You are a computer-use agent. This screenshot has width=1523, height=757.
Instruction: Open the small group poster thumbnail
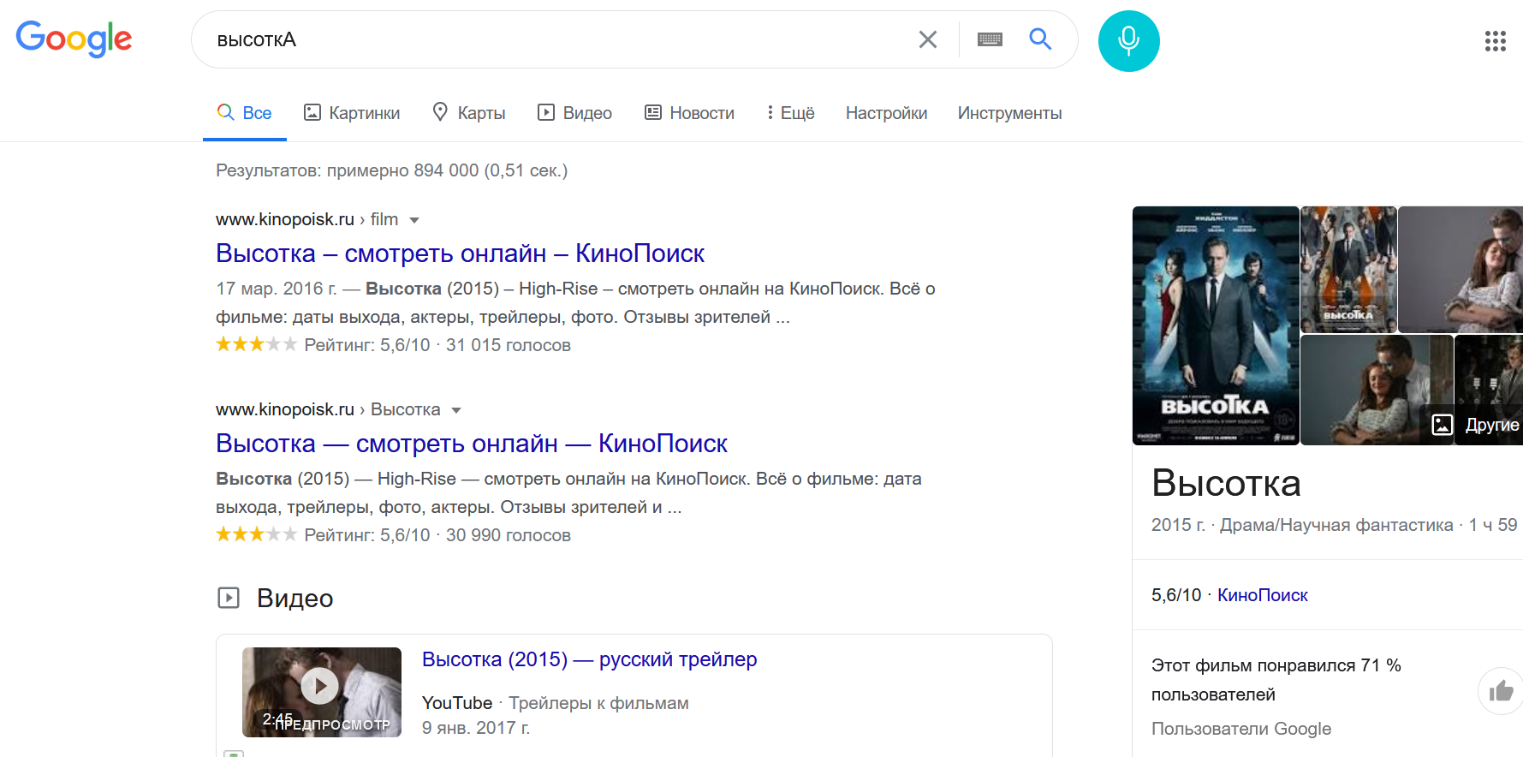(1348, 269)
